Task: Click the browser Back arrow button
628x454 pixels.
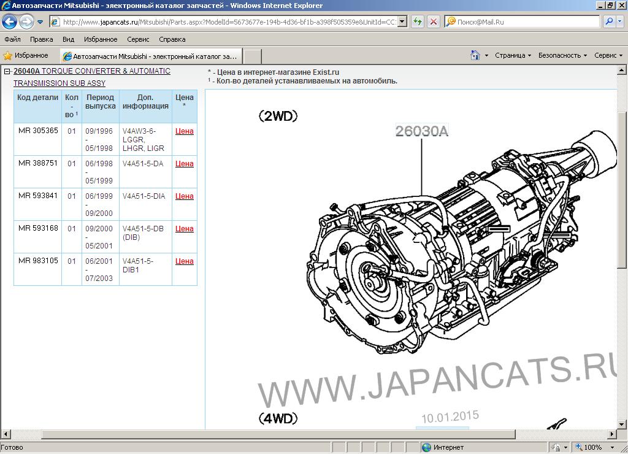Action: click(10, 22)
